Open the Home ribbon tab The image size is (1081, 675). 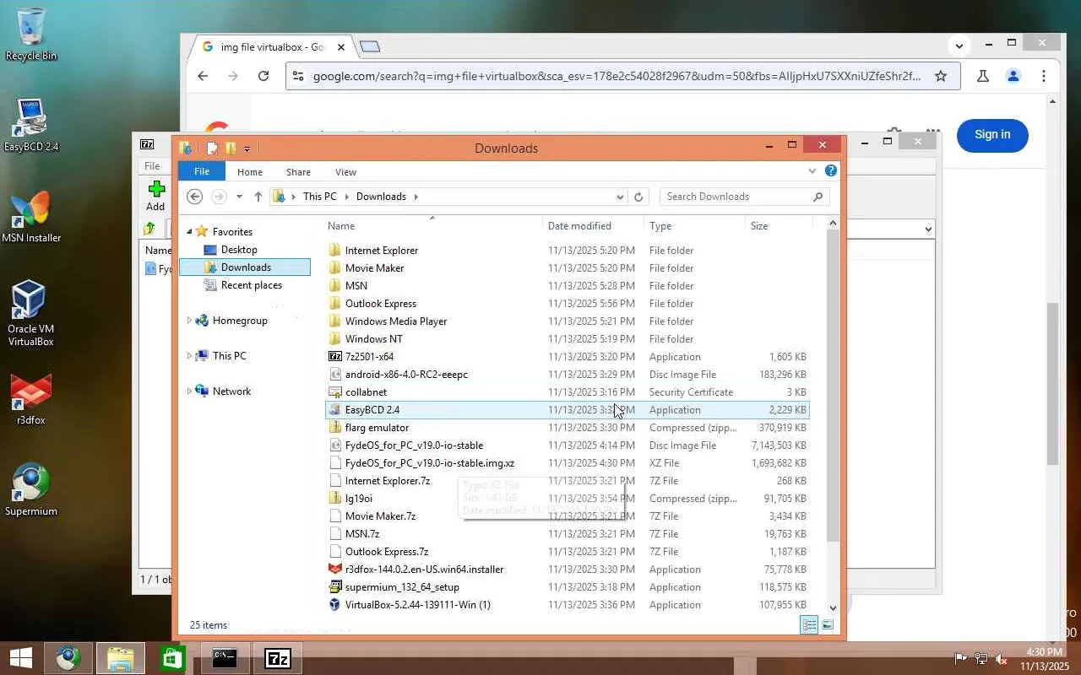[x=250, y=172]
